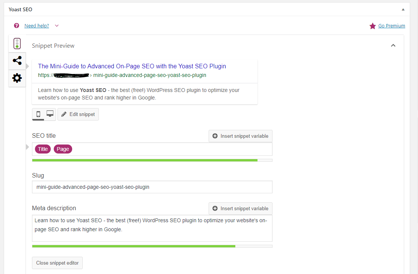
Task: Insert snippet variable for SEO title
Action: point(241,136)
